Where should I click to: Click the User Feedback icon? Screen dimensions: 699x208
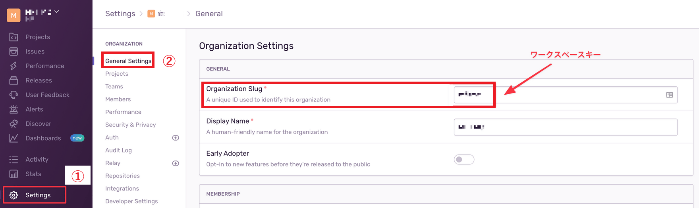point(14,95)
